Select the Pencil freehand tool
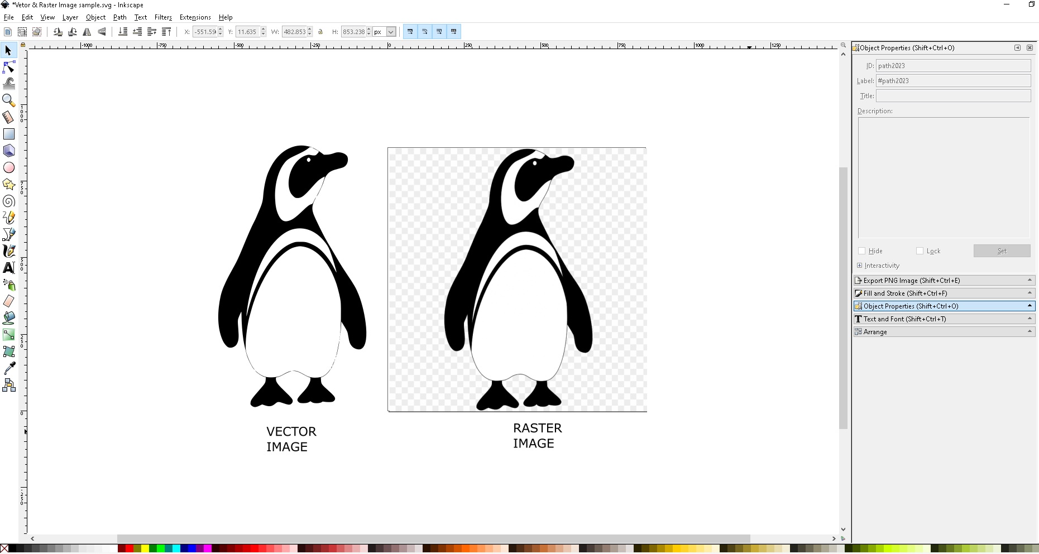1039x554 pixels. click(x=8, y=218)
